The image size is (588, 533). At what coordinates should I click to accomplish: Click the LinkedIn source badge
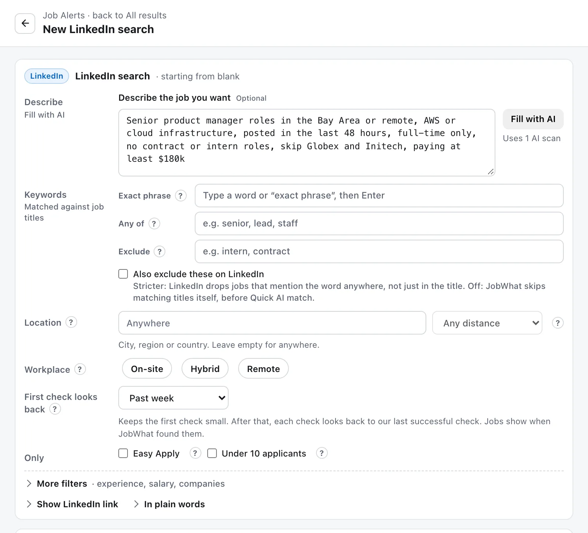(x=47, y=76)
